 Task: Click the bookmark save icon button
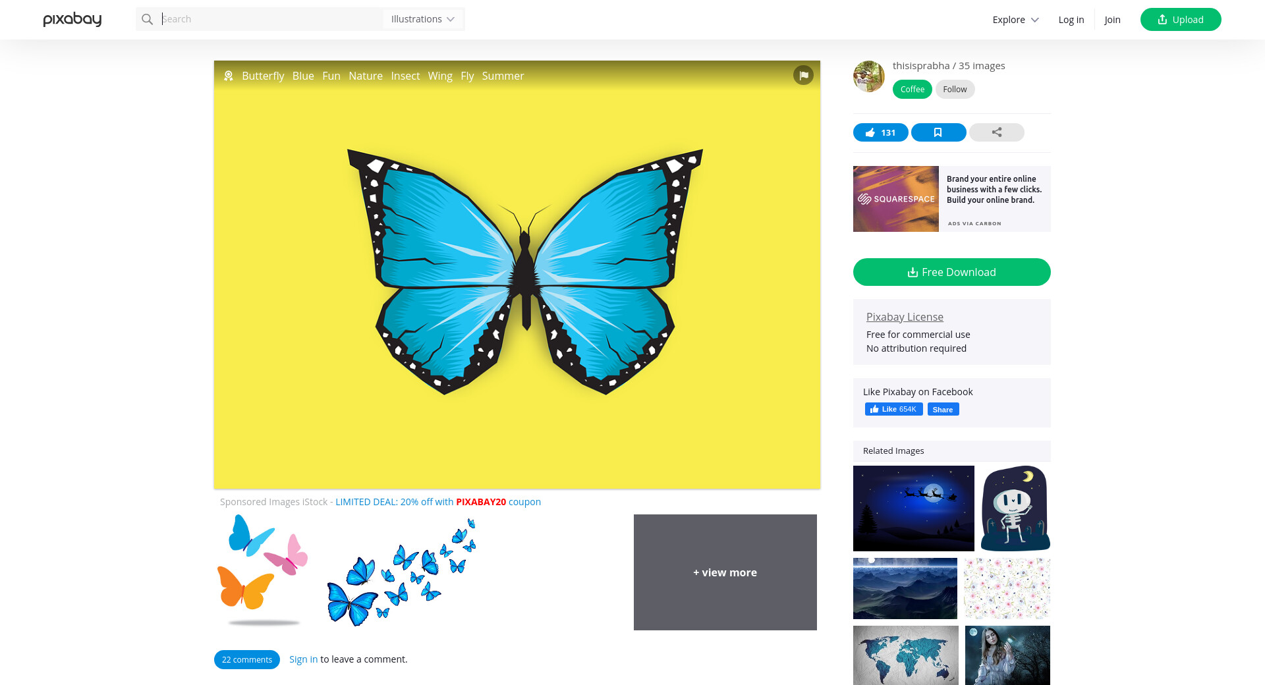pos(938,132)
